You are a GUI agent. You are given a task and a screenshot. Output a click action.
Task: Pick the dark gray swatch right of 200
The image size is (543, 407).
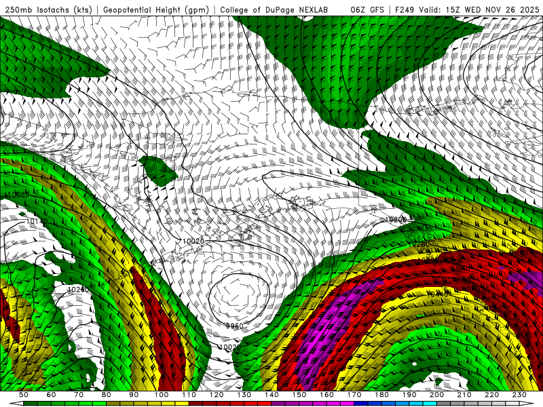pyautogui.click(x=444, y=404)
